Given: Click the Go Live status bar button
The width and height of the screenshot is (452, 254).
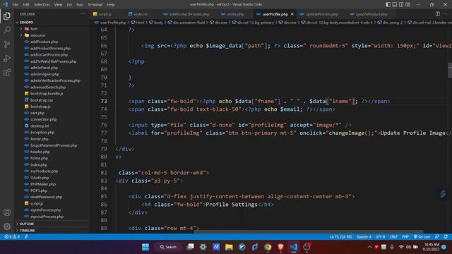Looking at the screenshot, I should pos(422,237).
